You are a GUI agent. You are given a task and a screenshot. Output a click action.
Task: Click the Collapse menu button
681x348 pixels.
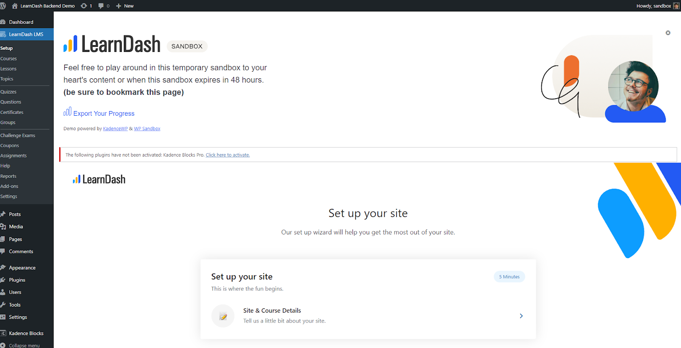[20, 345]
